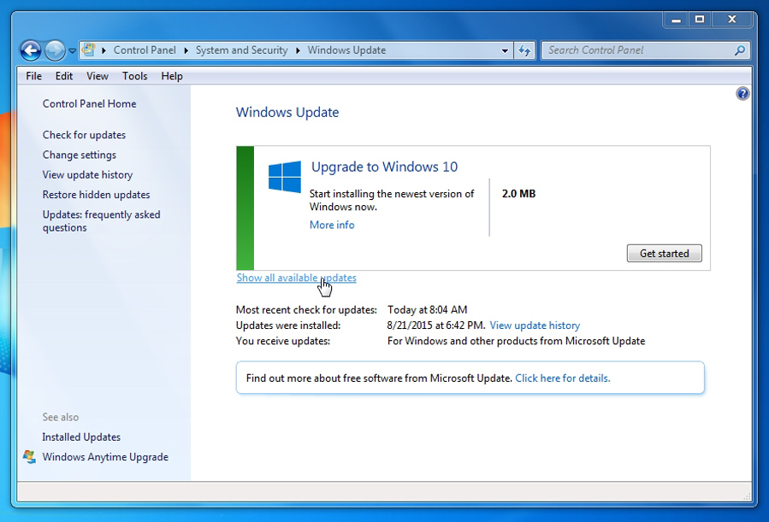Maximize the Windows Update window
The height and width of the screenshot is (522, 769).
coord(700,20)
